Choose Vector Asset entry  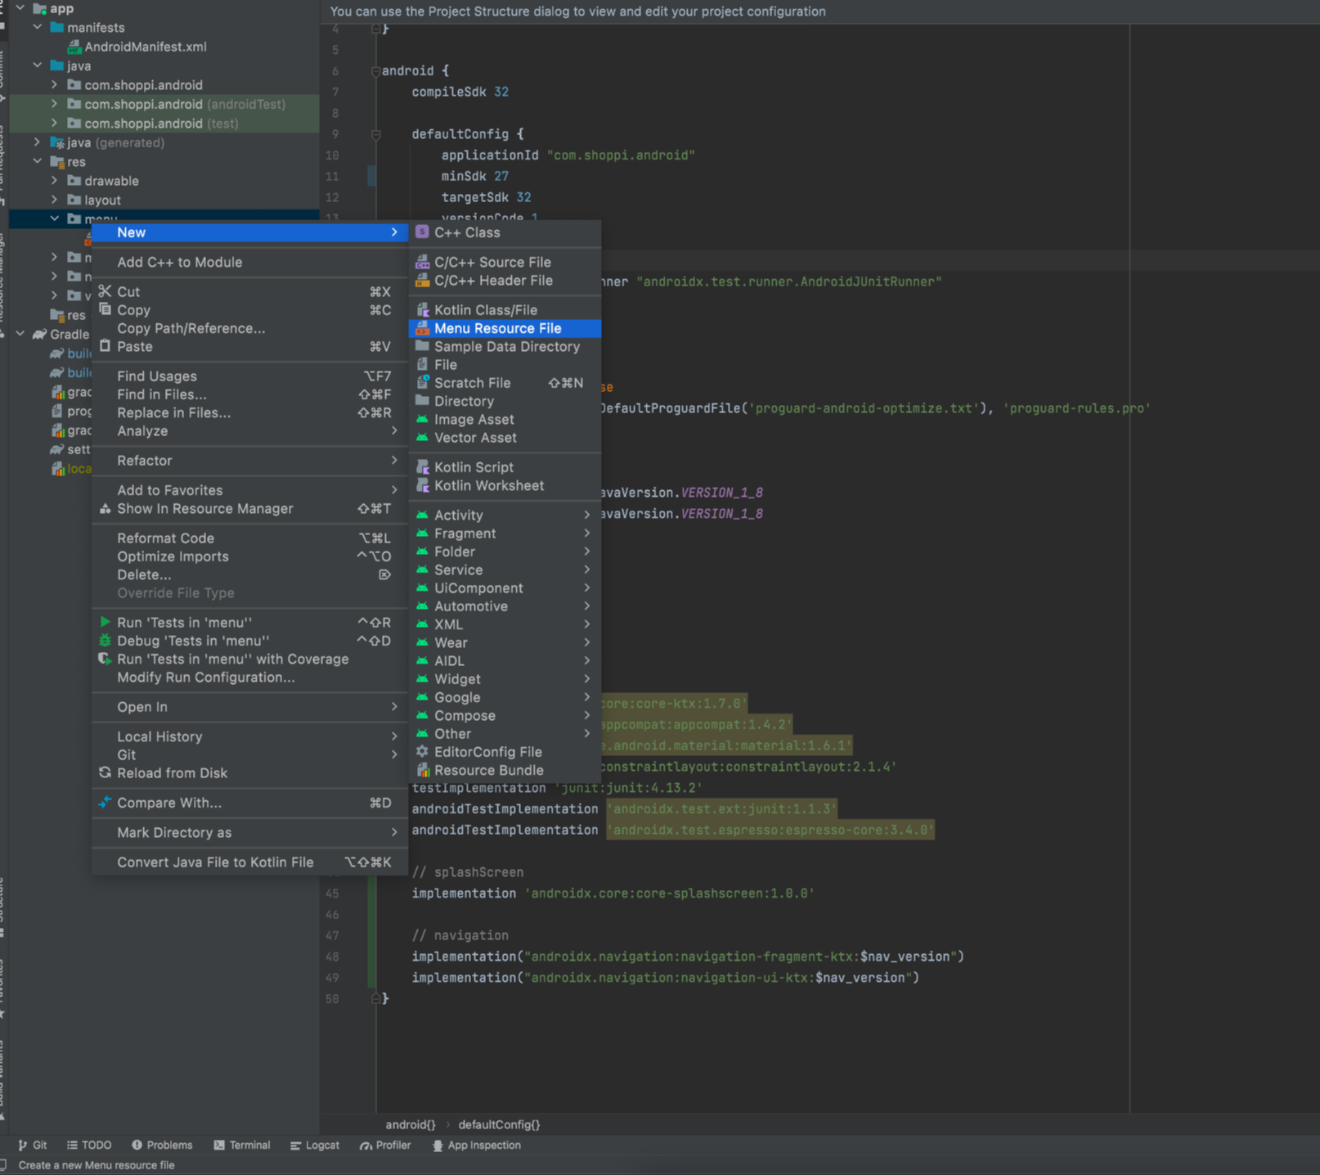pyautogui.click(x=505, y=438)
